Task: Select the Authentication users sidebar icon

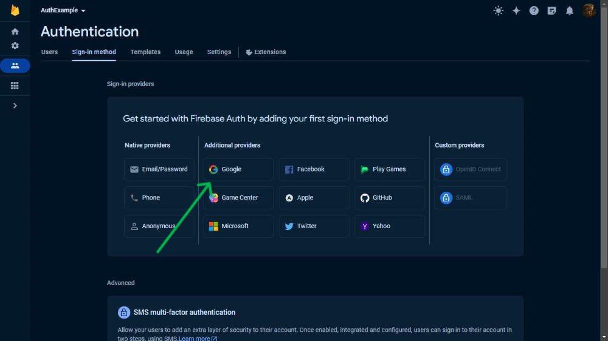Action: 15,66
